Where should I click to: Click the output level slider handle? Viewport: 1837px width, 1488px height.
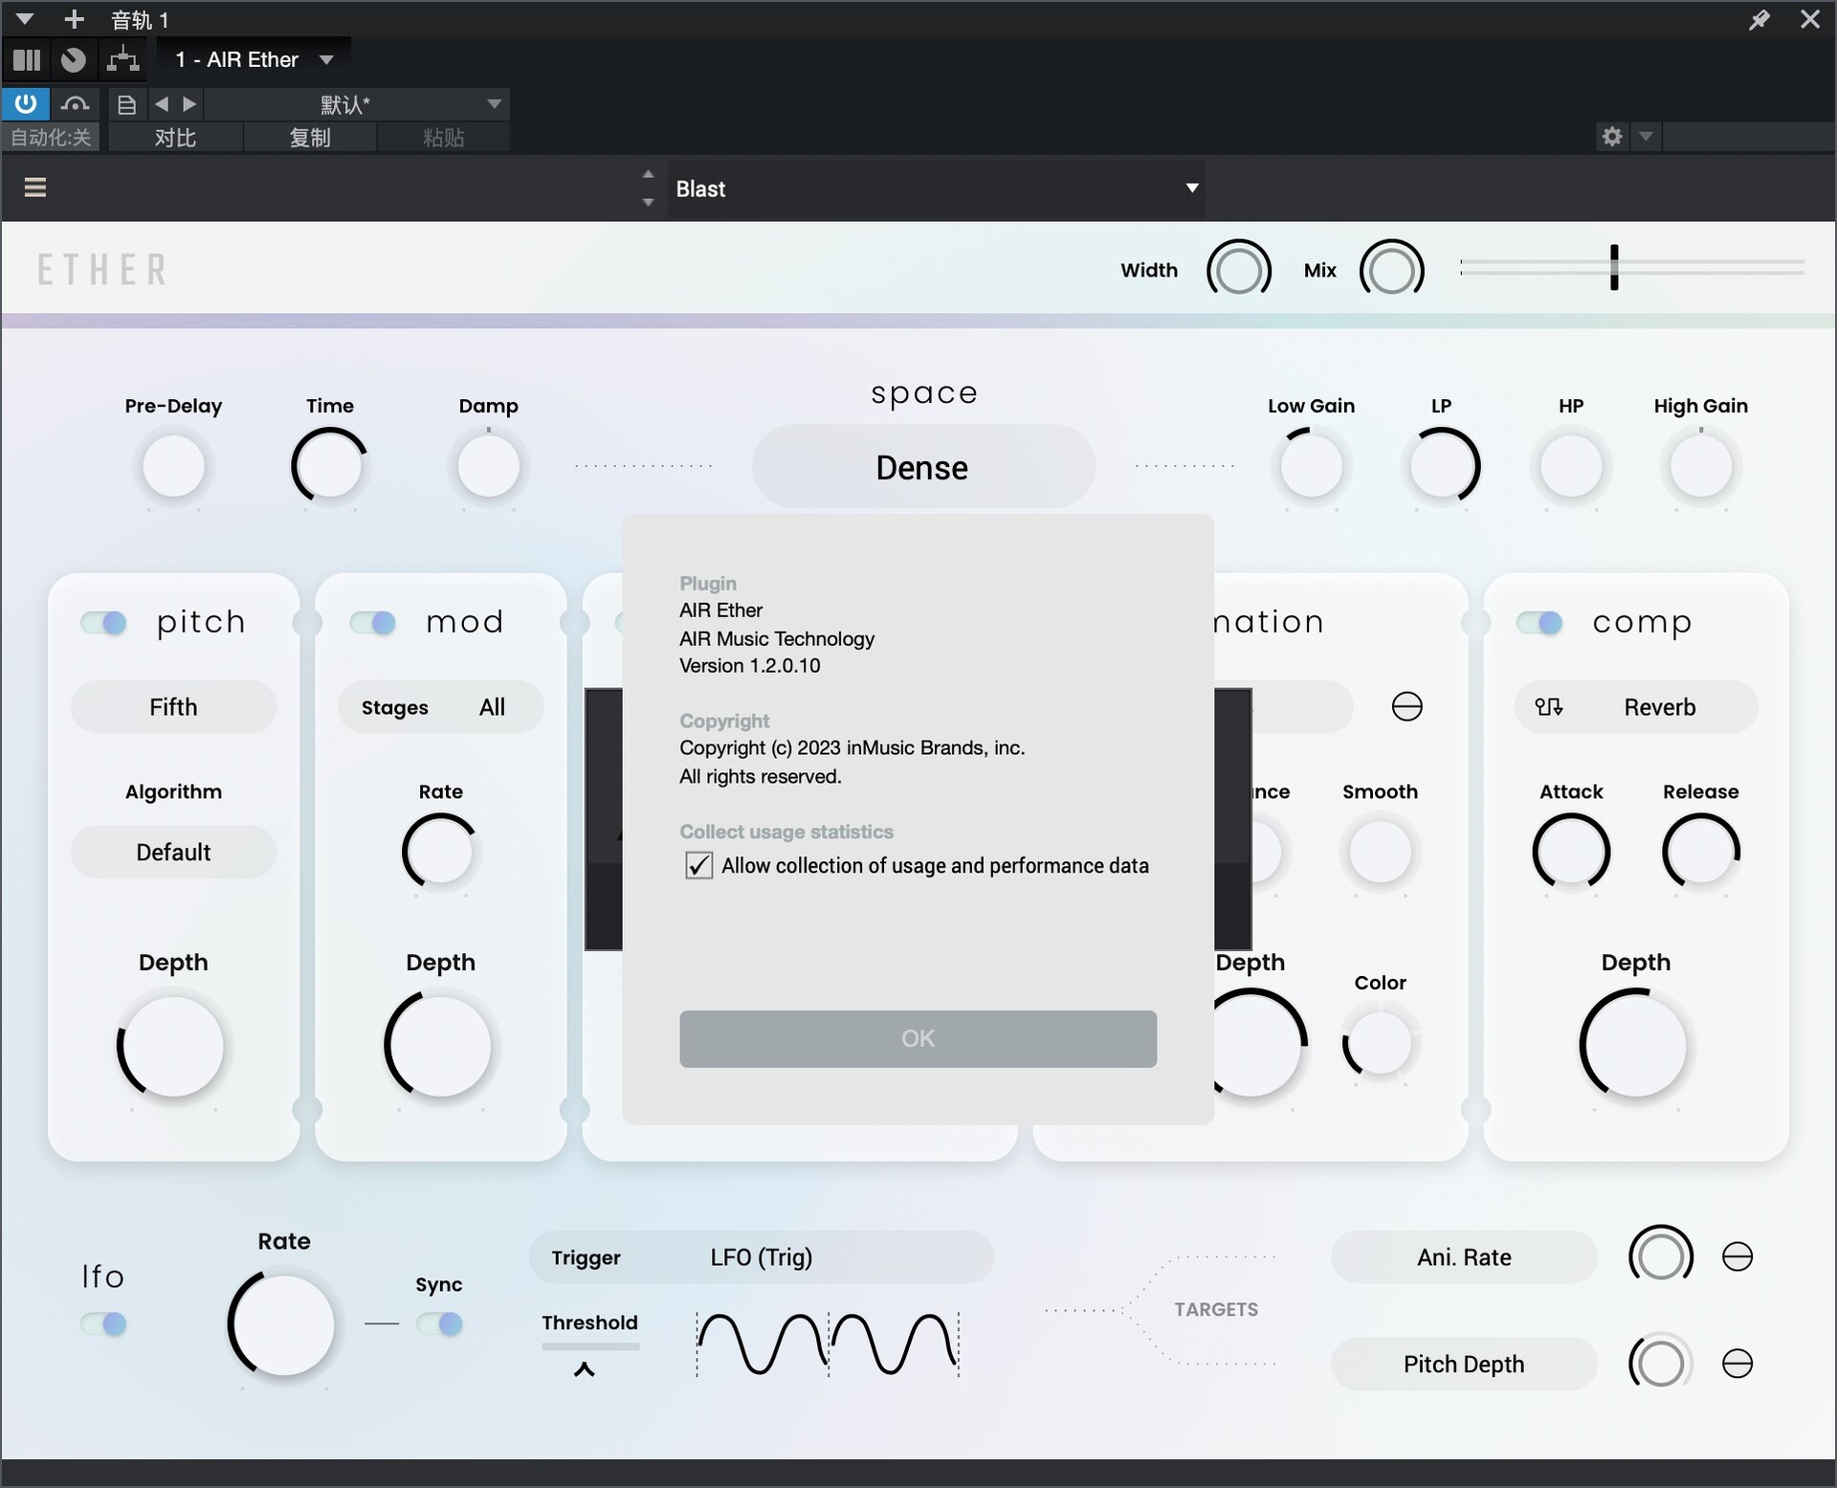1614,268
